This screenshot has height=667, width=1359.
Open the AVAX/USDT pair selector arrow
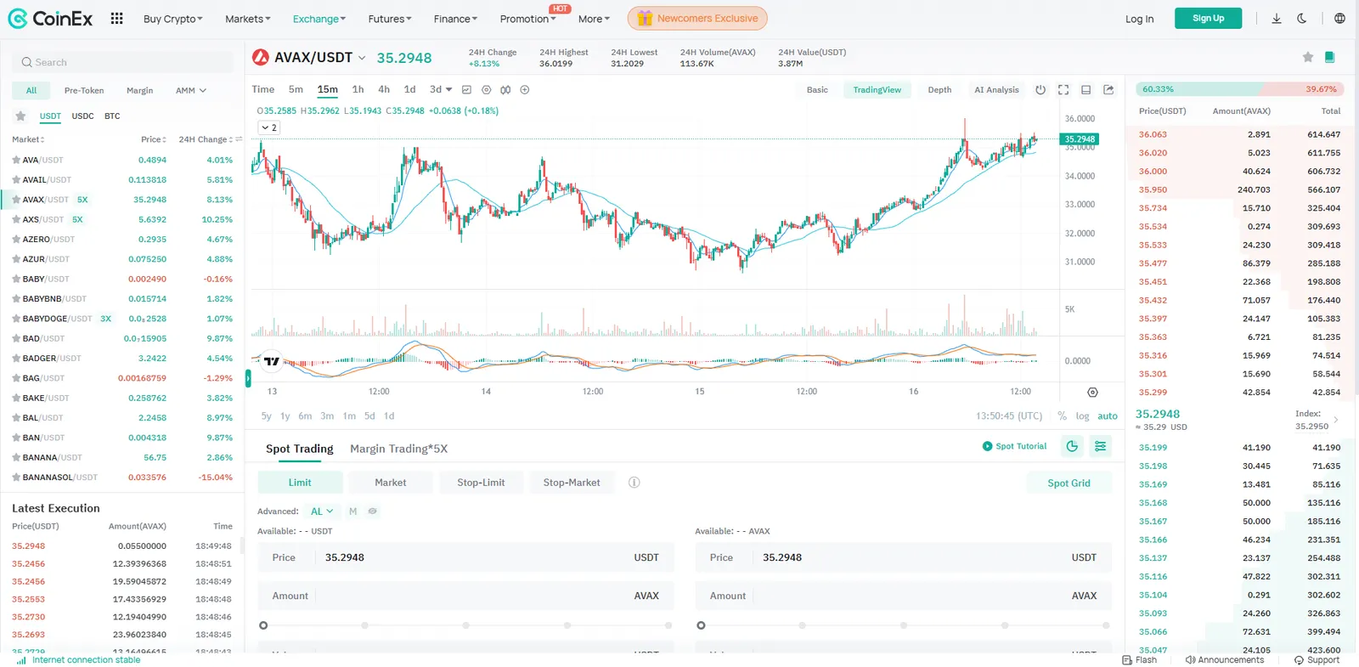coord(362,58)
